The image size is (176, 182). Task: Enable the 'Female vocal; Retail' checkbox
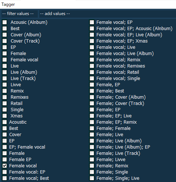pos(92,72)
